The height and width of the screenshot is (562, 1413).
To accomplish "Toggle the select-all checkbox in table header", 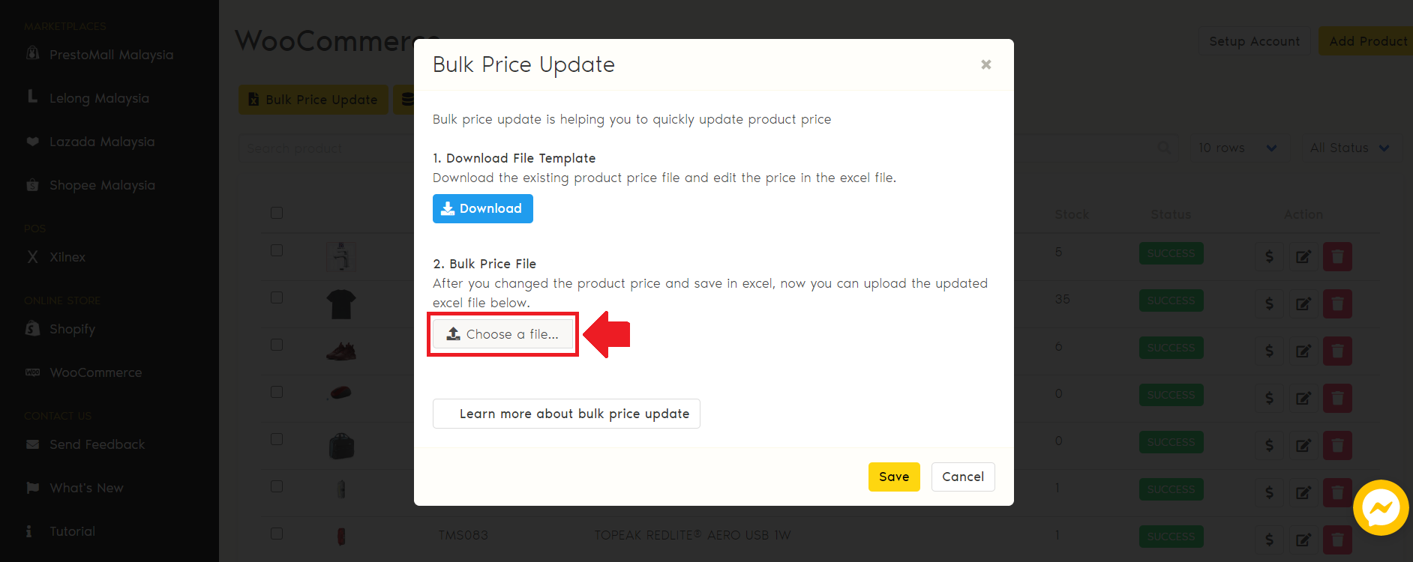I will [x=277, y=213].
